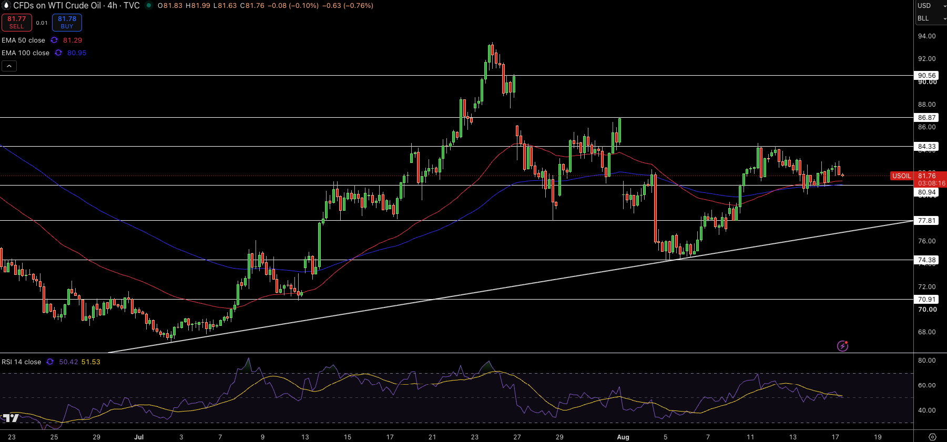
Task: Click the Jul date on time axis
Action: tap(139, 437)
